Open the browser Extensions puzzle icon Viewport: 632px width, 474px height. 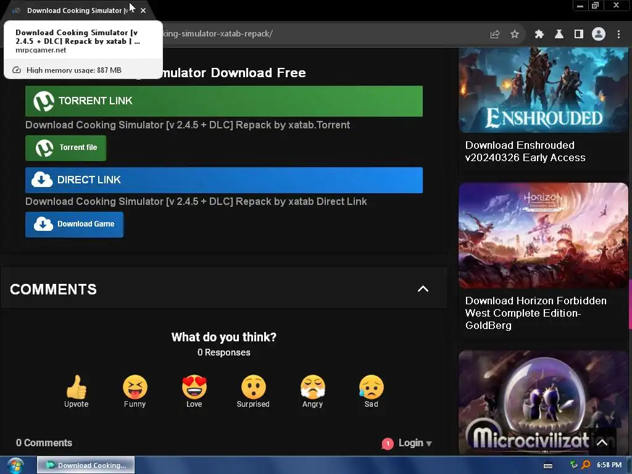point(539,35)
